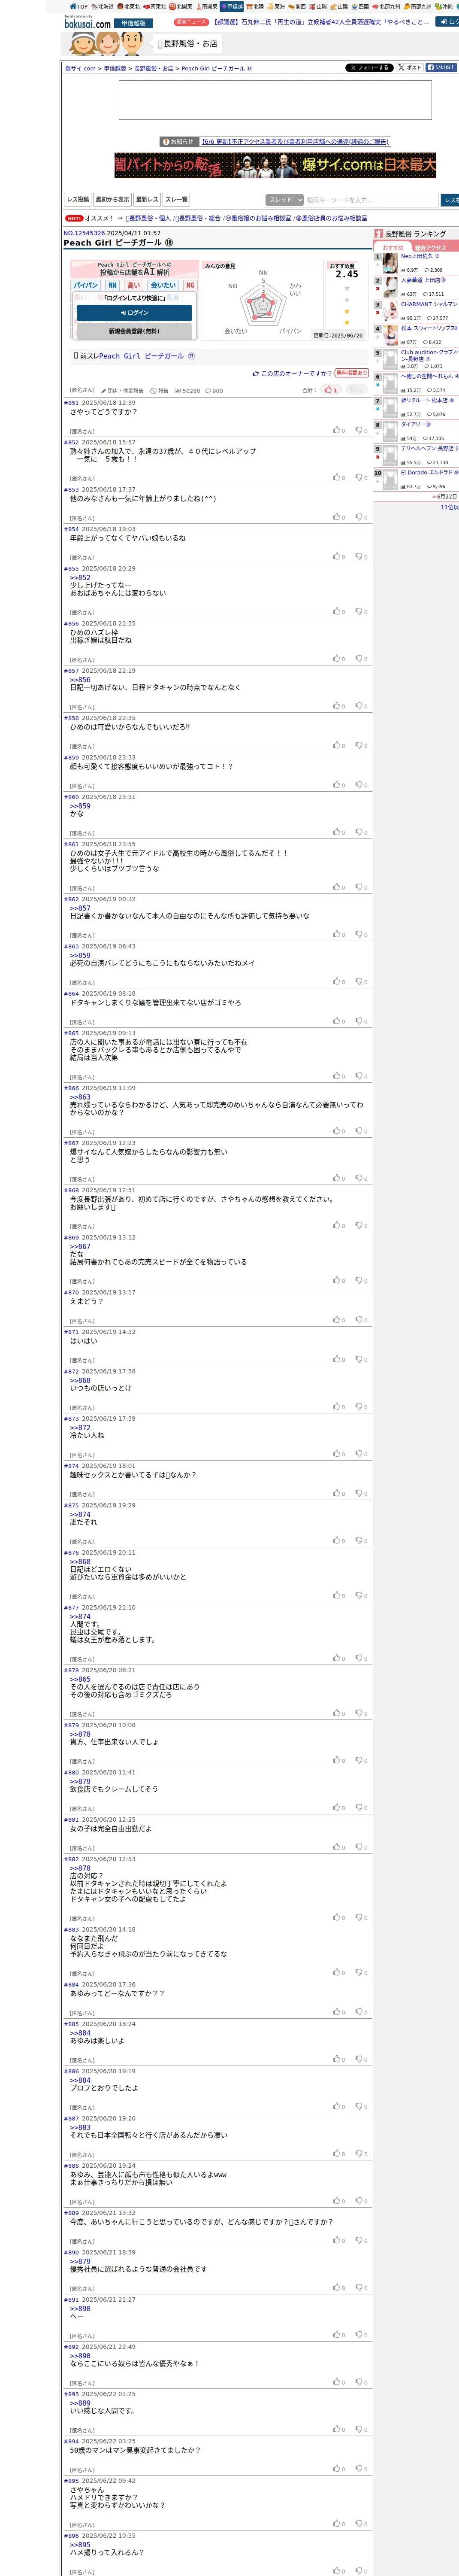Open 長野風俗・お店 breadcrumb link
Screen dimensions: 459x2576
click(154, 69)
